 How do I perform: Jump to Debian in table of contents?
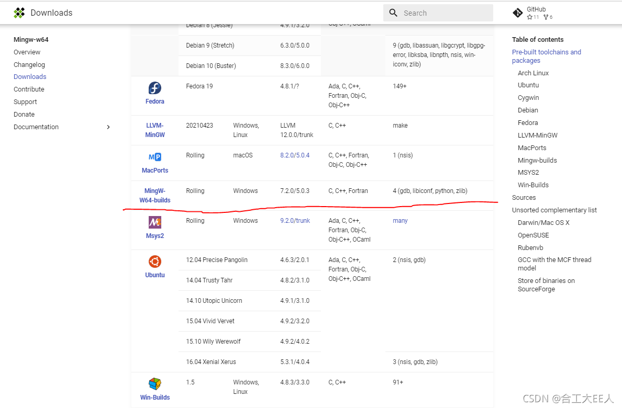tap(528, 110)
